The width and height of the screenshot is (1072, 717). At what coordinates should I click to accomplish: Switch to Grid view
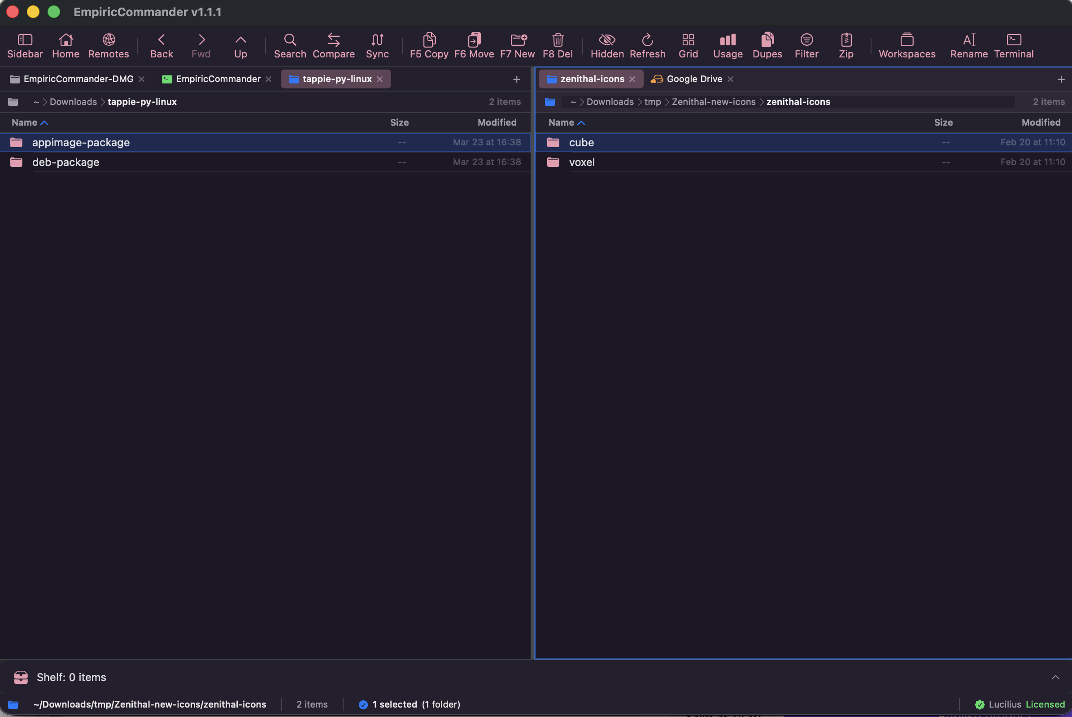[688, 45]
